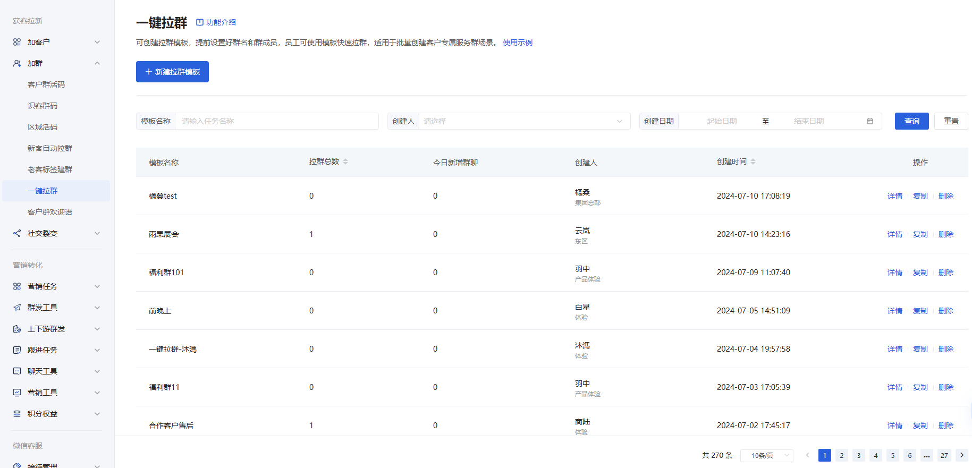The height and width of the screenshot is (468, 972).
Task: Click the 加客户 sidebar icon
Action: (x=17, y=42)
